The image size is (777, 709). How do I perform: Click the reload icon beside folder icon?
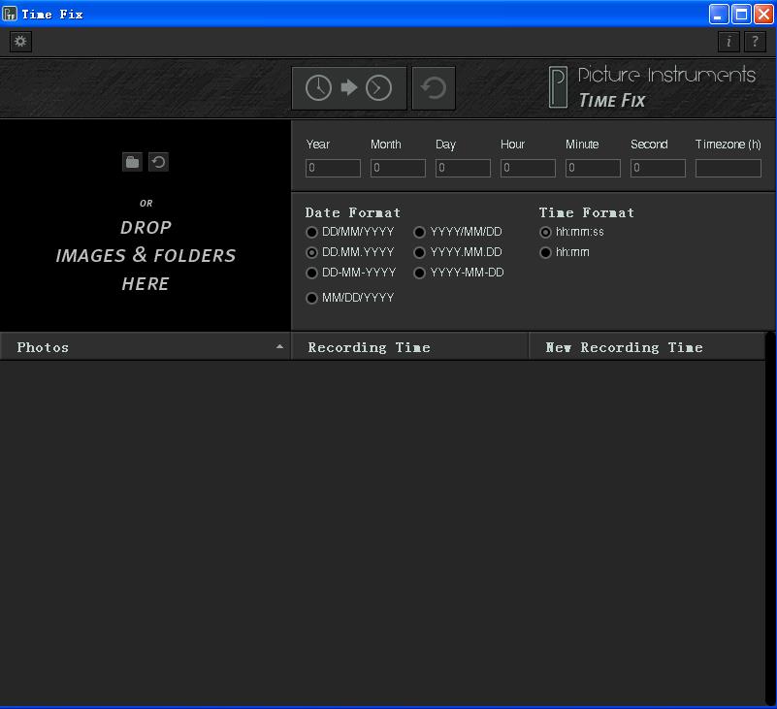[158, 162]
